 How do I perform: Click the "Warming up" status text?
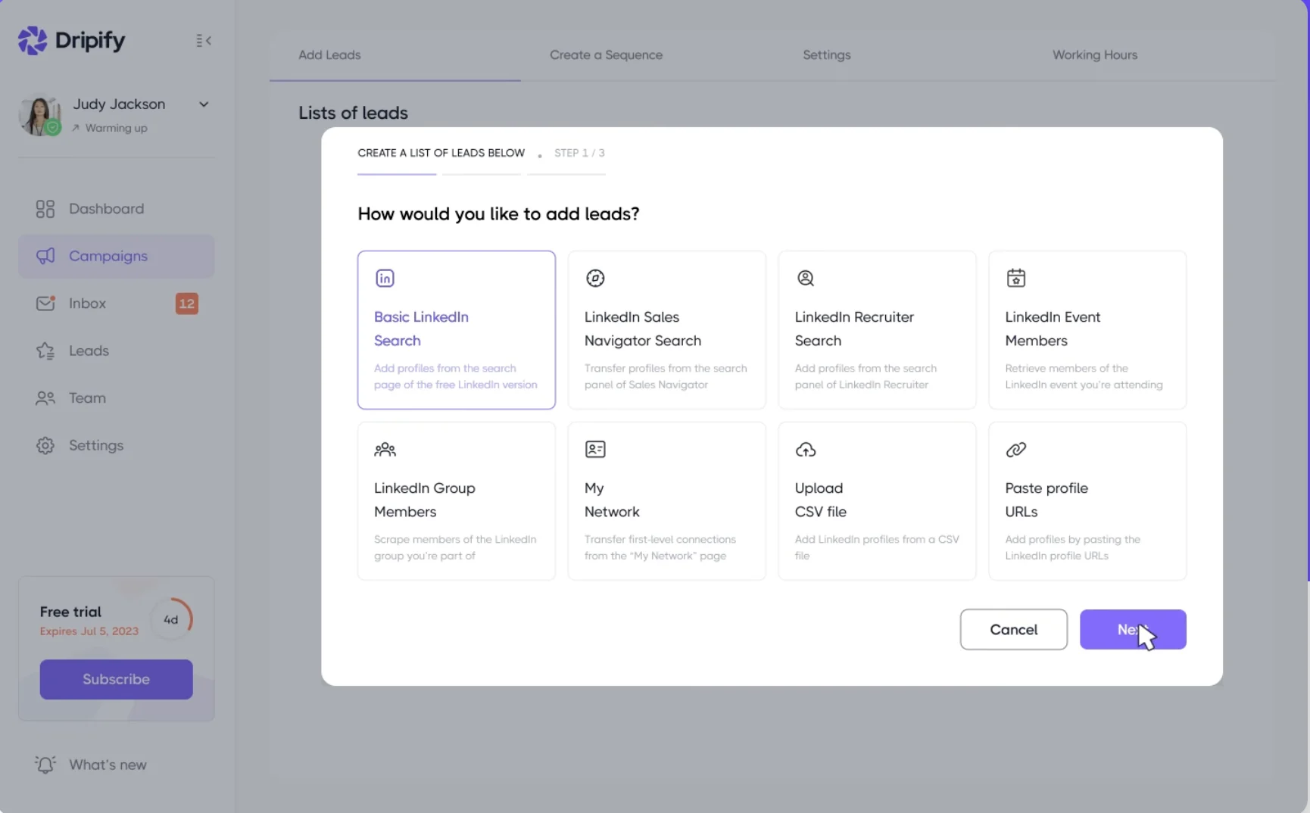116,128
